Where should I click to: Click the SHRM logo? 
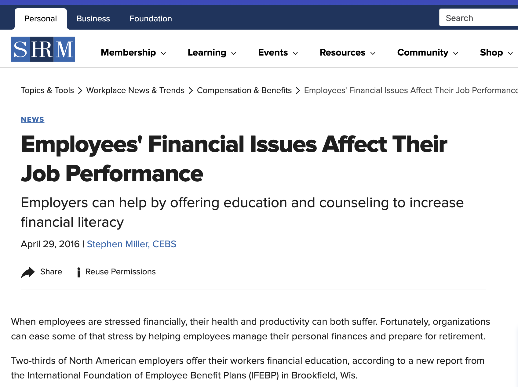pos(43,49)
